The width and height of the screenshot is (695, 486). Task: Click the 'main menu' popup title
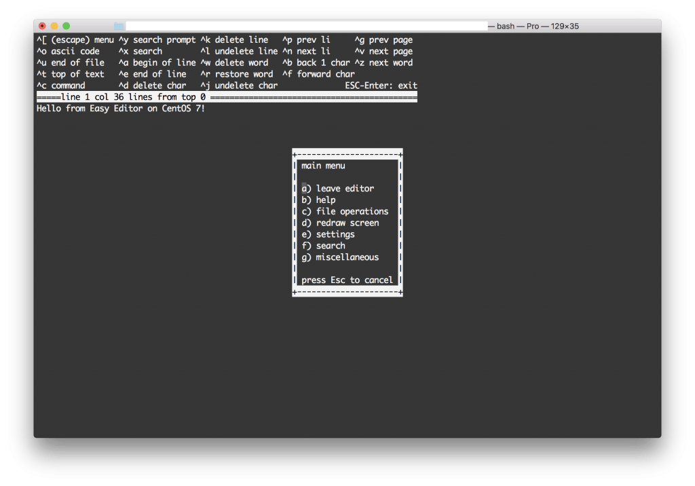click(323, 166)
